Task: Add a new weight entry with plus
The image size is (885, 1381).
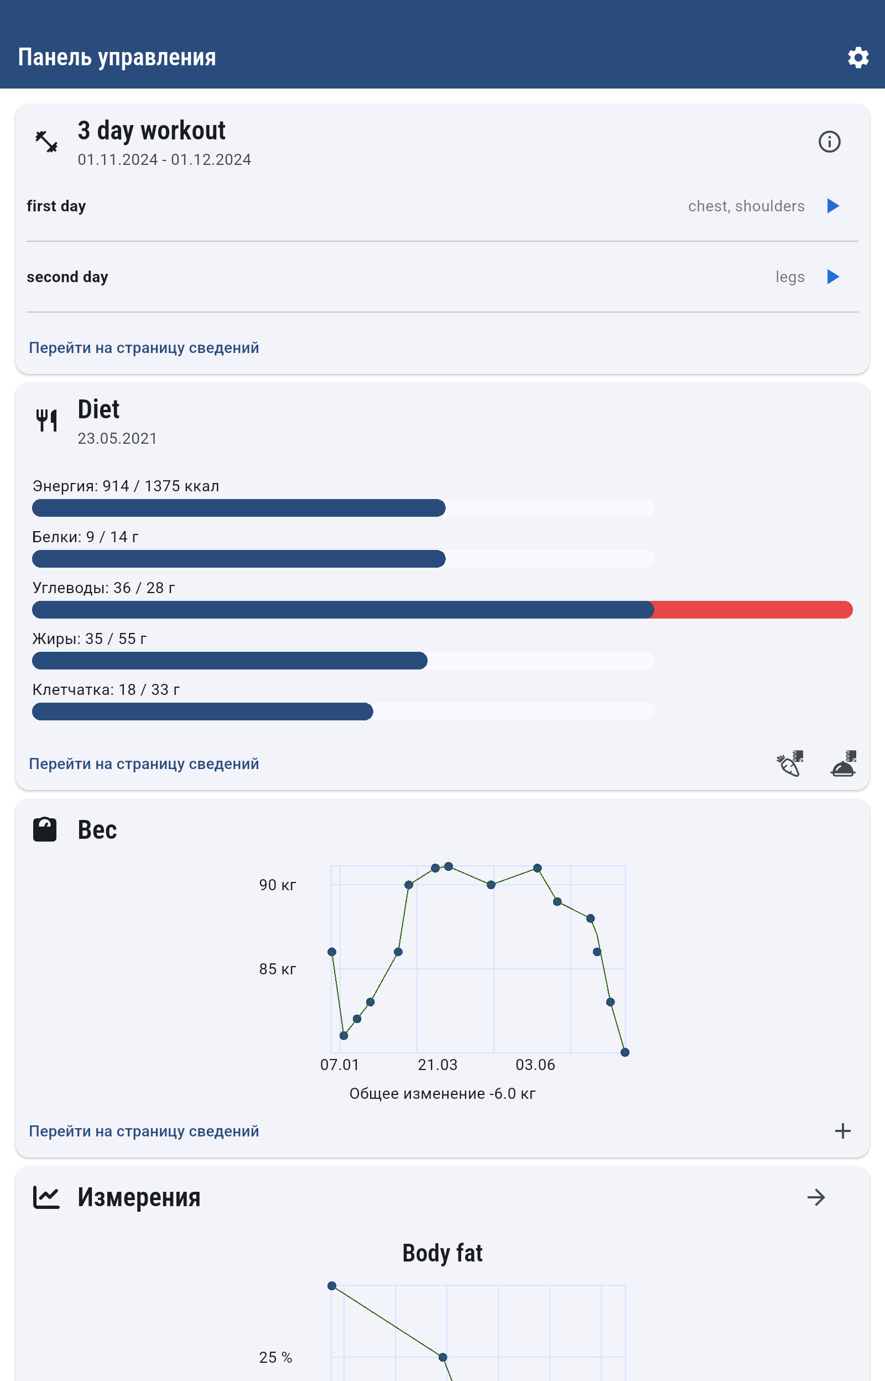Action: (x=842, y=1131)
